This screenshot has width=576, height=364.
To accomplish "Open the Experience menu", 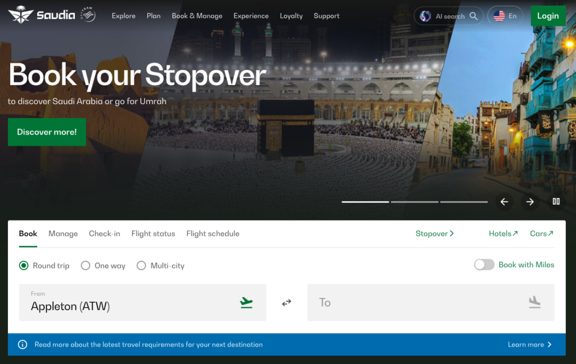I will pyautogui.click(x=251, y=16).
